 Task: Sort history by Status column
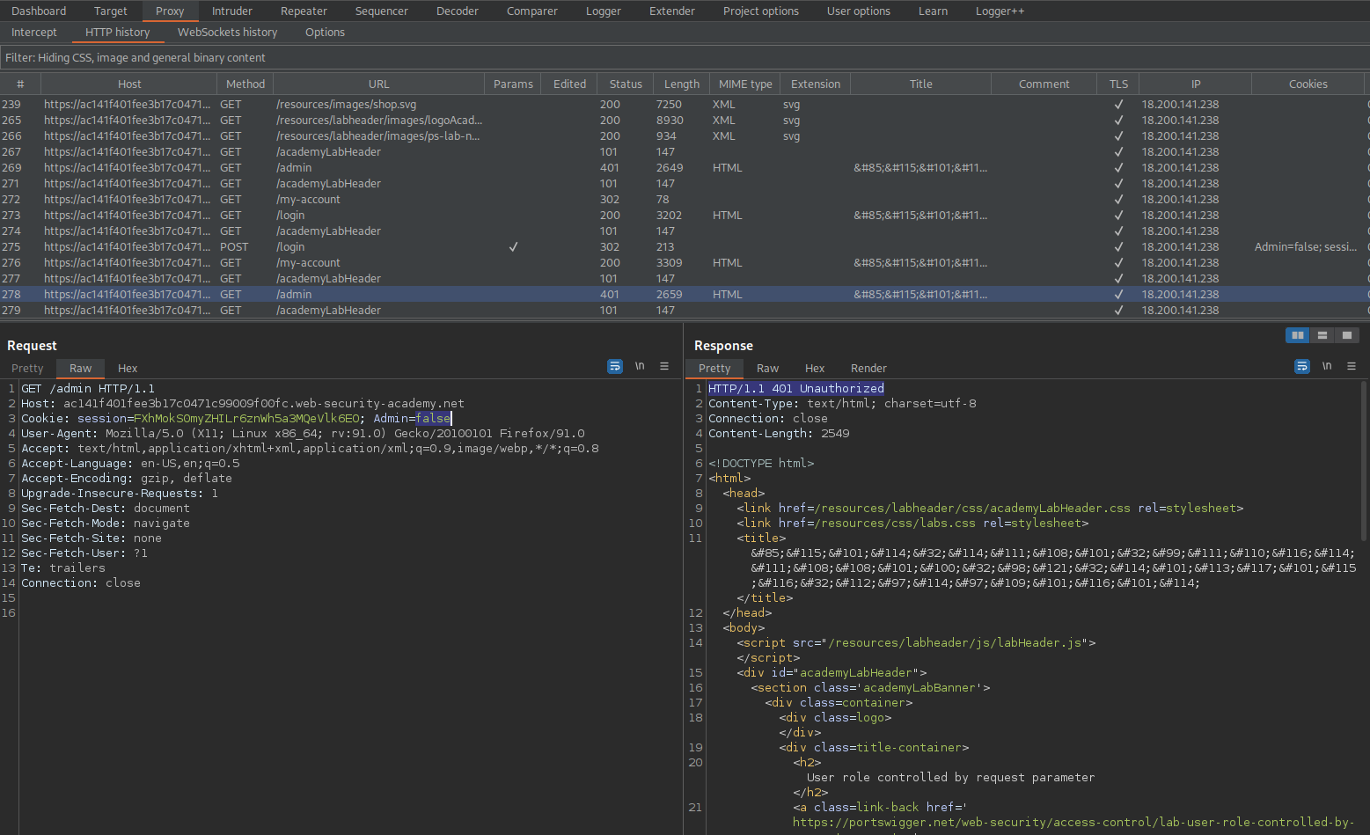(626, 84)
